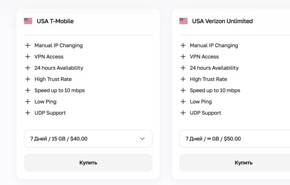This screenshot has width=290, height=185.
Task: Click the USA flag icon beside T-Mobile
Action: (x=28, y=21)
